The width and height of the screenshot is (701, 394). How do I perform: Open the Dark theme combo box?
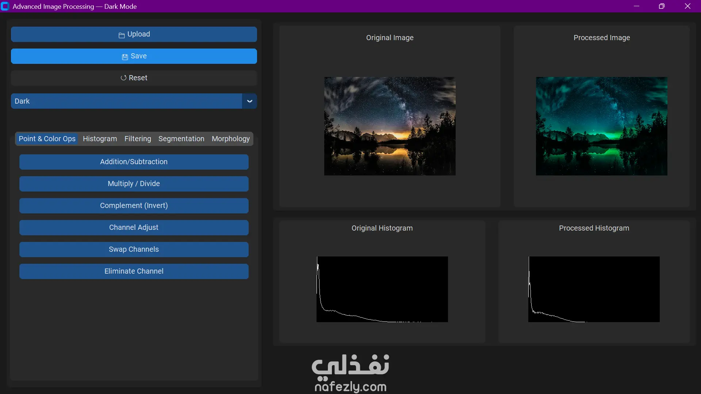coord(126,101)
